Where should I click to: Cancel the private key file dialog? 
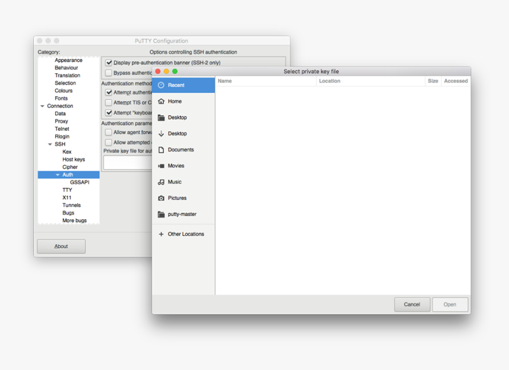coord(412,304)
